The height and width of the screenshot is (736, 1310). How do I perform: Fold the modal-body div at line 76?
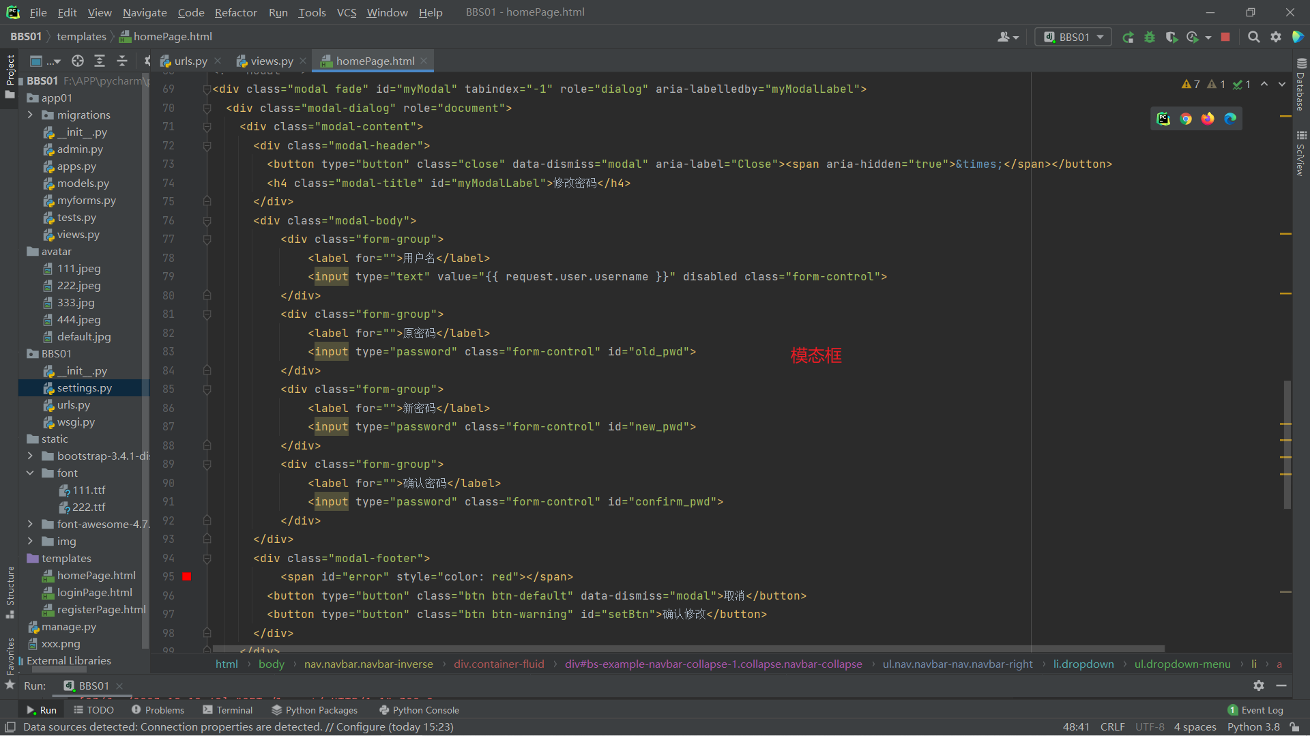pyautogui.click(x=207, y=221)
